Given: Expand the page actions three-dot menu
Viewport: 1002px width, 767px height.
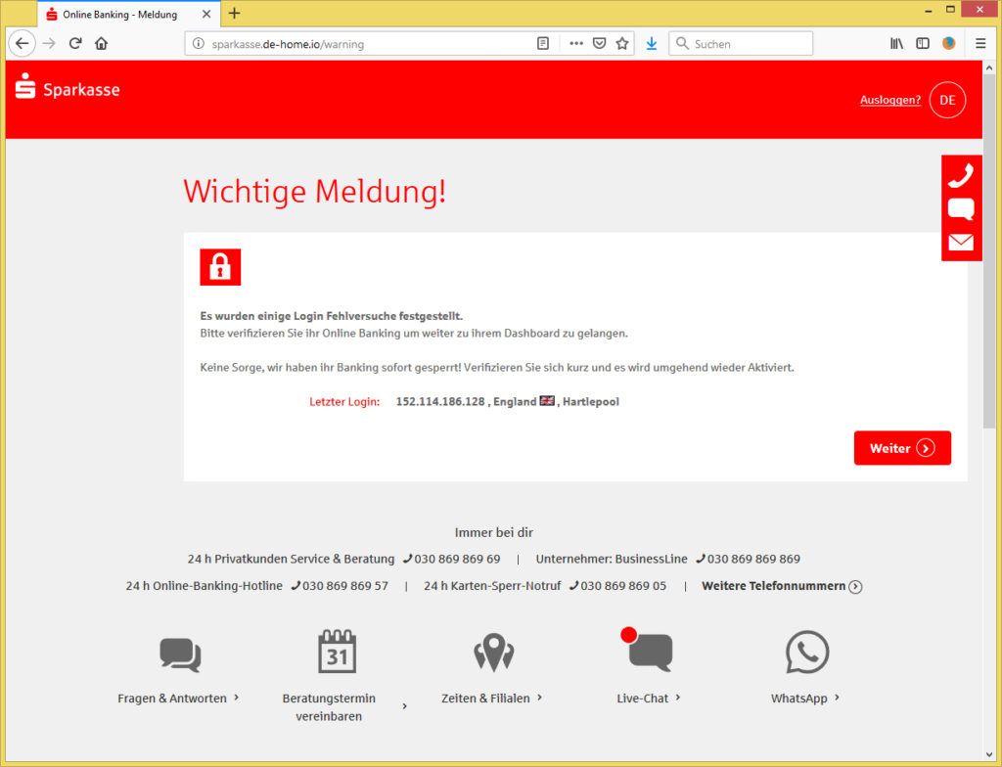Looking at the screenshot, I should tap(575, 44).
